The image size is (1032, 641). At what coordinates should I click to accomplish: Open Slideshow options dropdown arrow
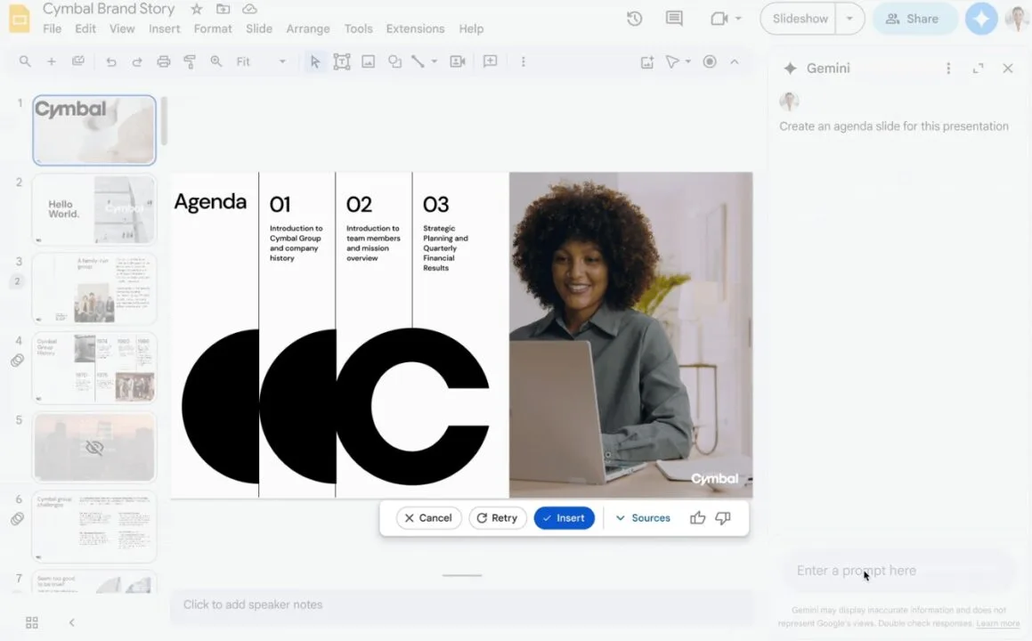pos(849,19)
